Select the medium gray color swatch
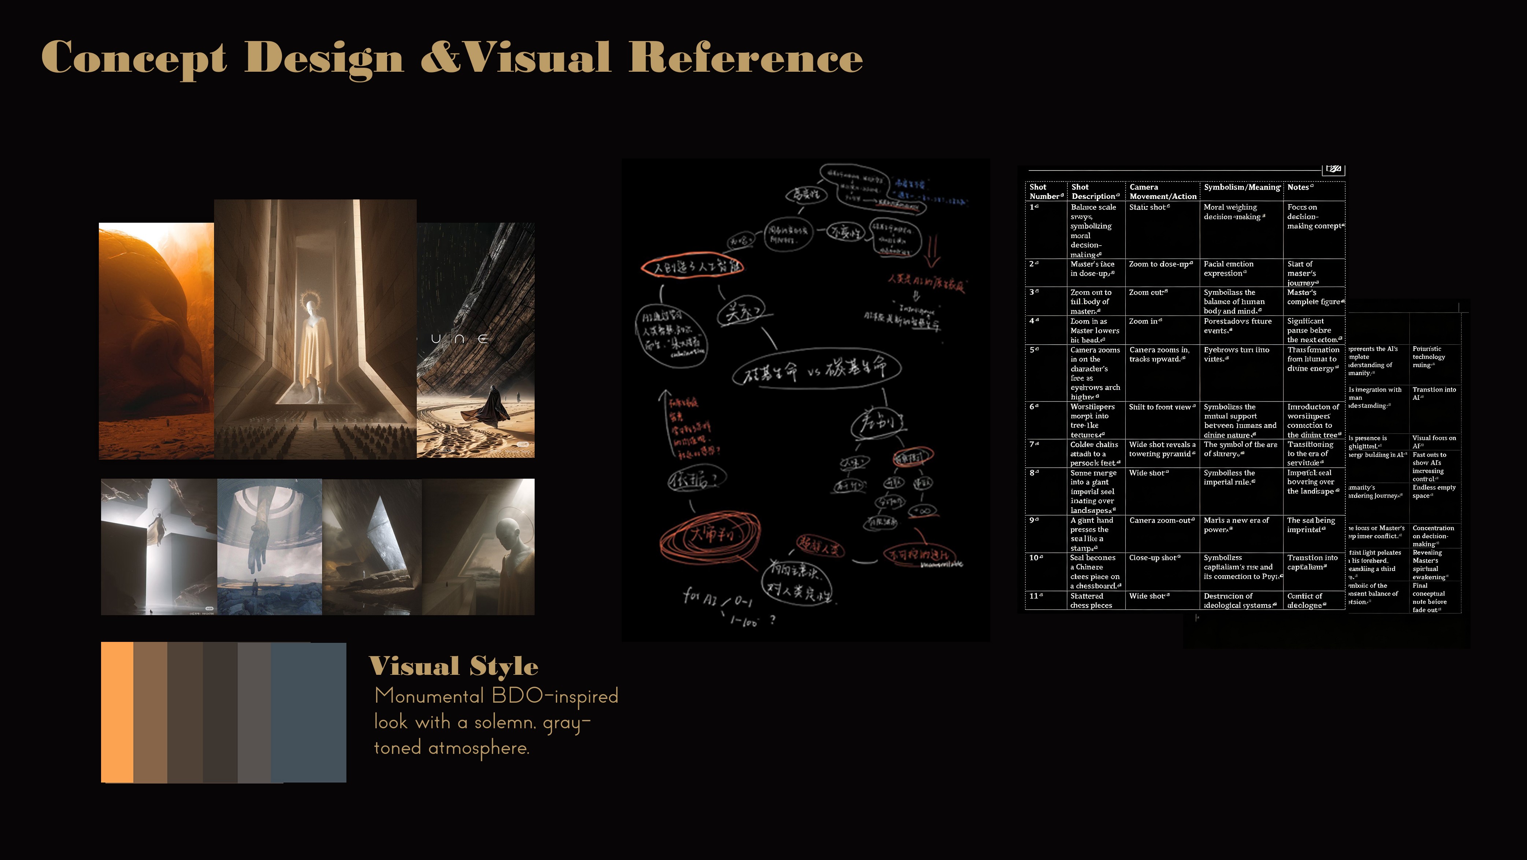The width and height of the screenshot is (1527, 860). tap(254, 712)
